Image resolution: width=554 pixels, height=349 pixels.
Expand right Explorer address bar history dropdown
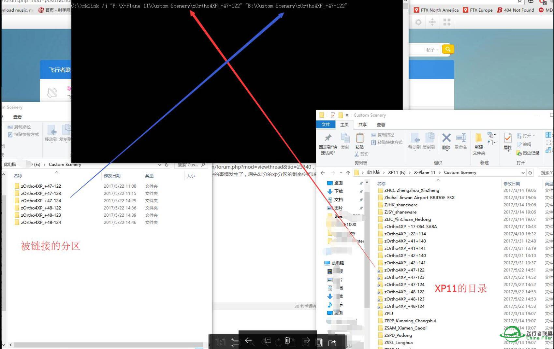pyautogui.click(x=523, y=173)
